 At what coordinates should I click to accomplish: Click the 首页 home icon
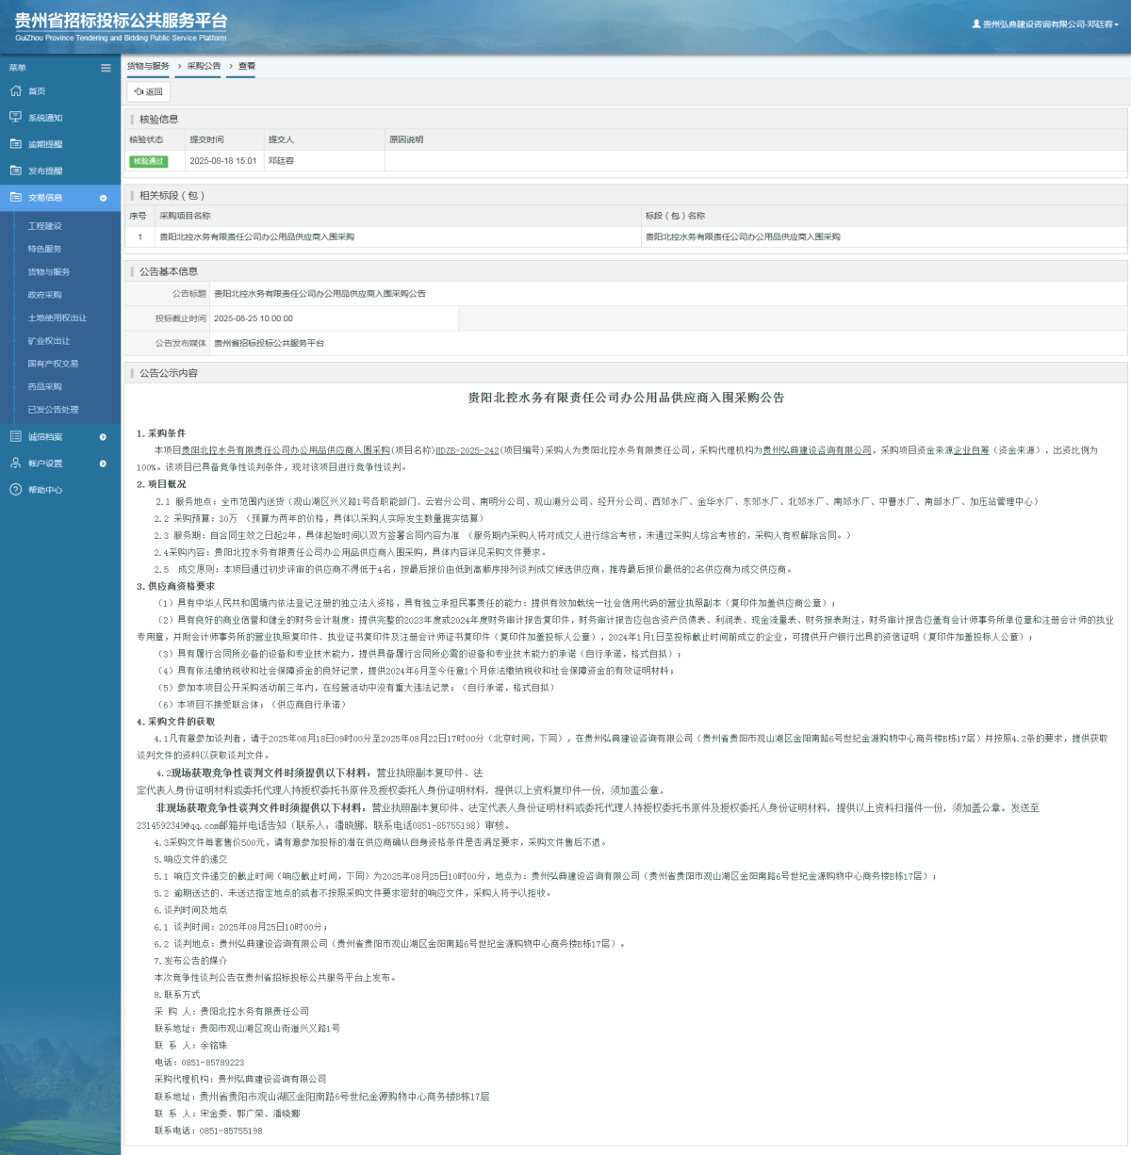click(x=15, y=91)
